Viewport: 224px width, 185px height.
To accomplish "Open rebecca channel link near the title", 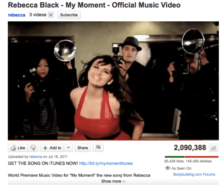I will click(16, 15).
